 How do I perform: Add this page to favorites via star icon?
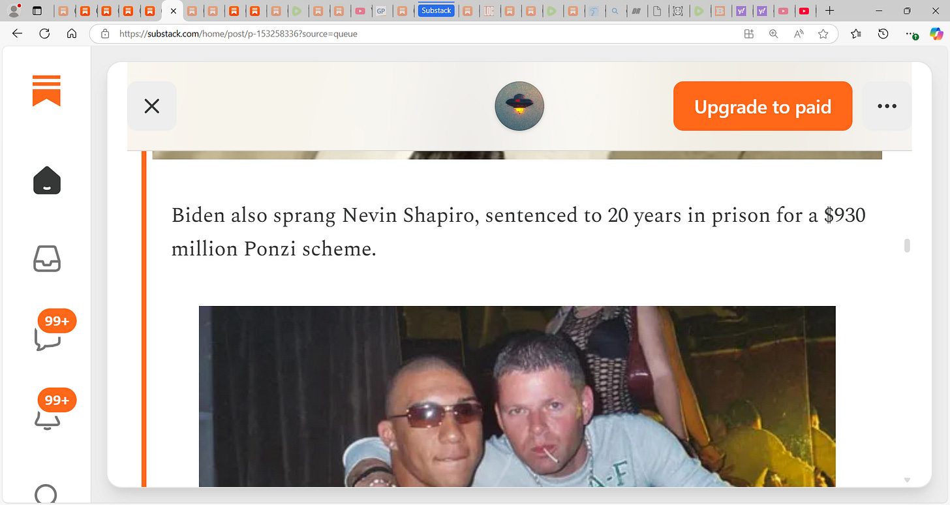click(823, 34)
